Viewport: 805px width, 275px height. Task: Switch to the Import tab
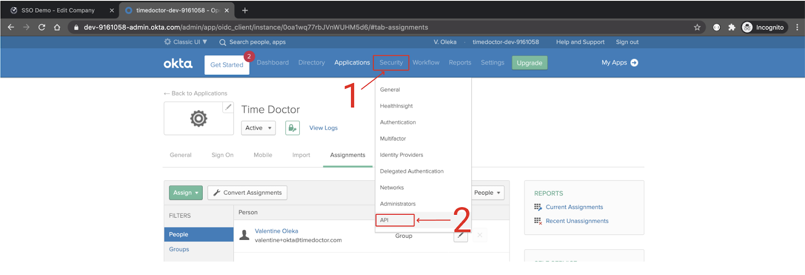pos(301,155)
